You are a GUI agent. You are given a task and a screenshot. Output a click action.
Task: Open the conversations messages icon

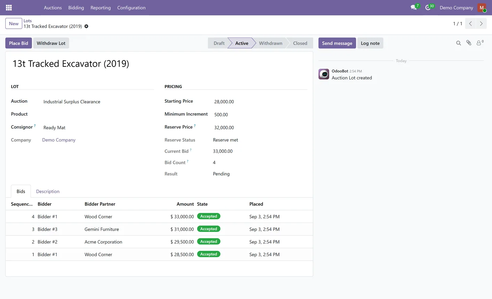point(414,7)
